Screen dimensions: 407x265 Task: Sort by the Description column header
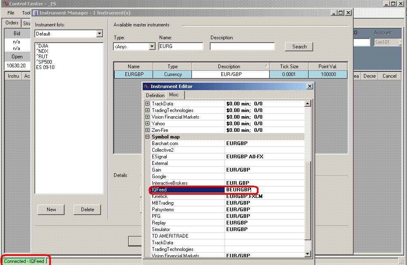(x=230, y=67)
